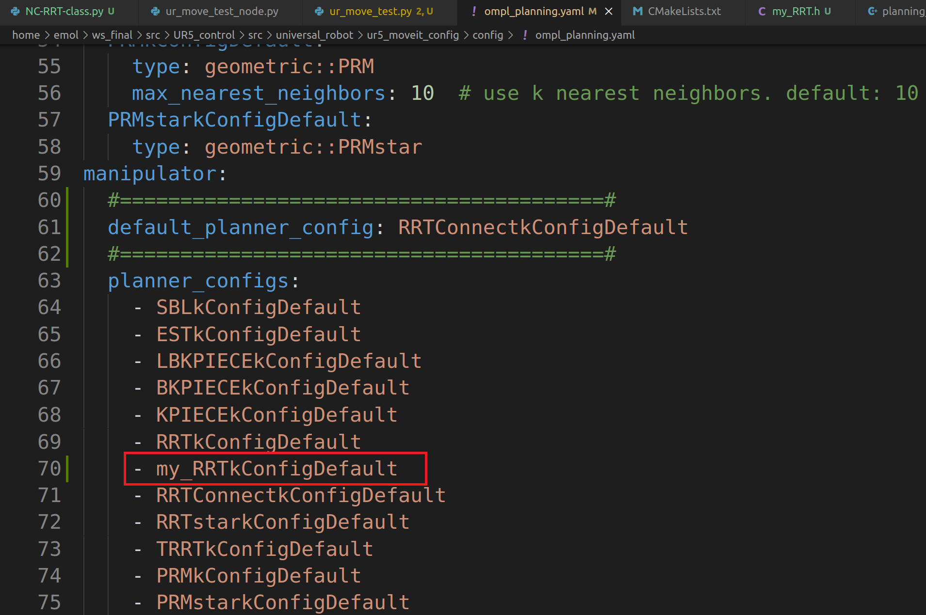926x615 pixels.
Task: Click the Python icon on ur_move_test.py tab
Action: click(x=319, y=11)
